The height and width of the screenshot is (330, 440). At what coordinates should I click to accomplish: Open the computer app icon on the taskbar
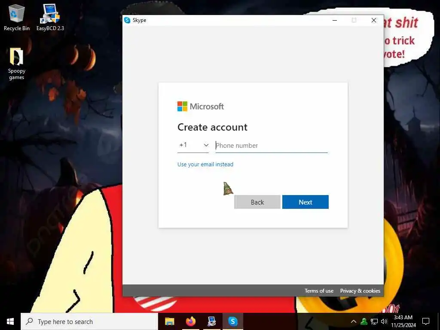[x=211, y=321]
